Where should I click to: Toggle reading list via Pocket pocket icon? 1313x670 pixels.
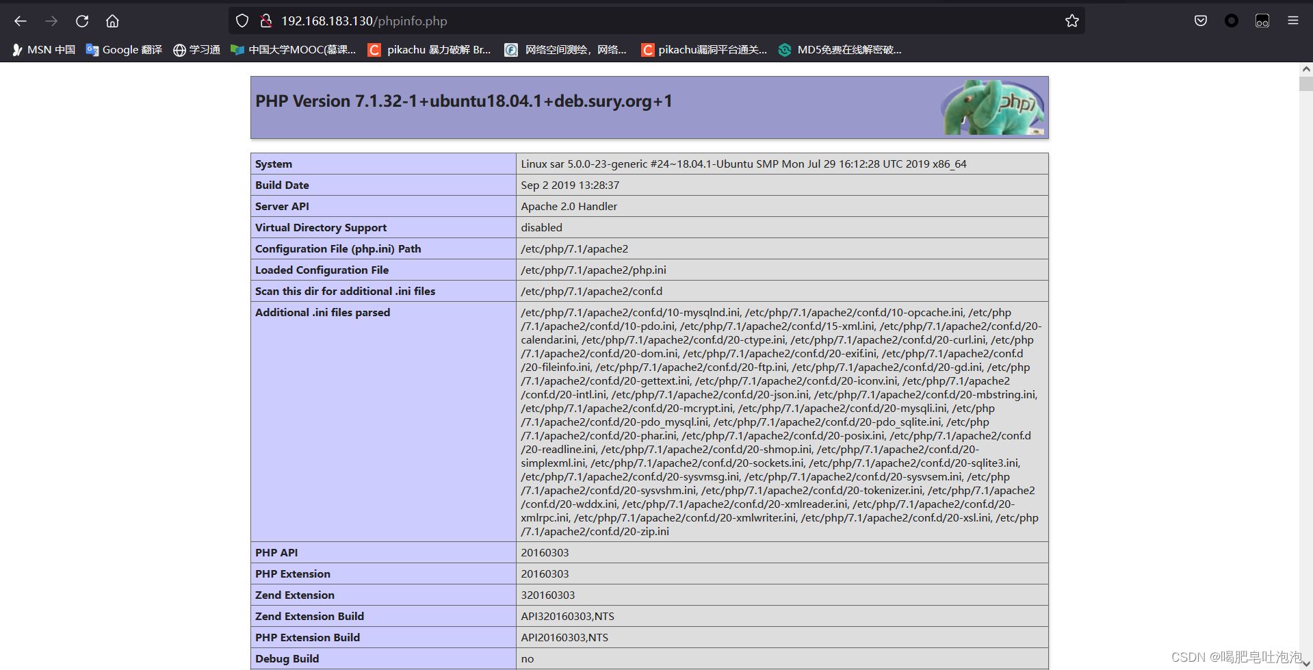coord(1199,21)
